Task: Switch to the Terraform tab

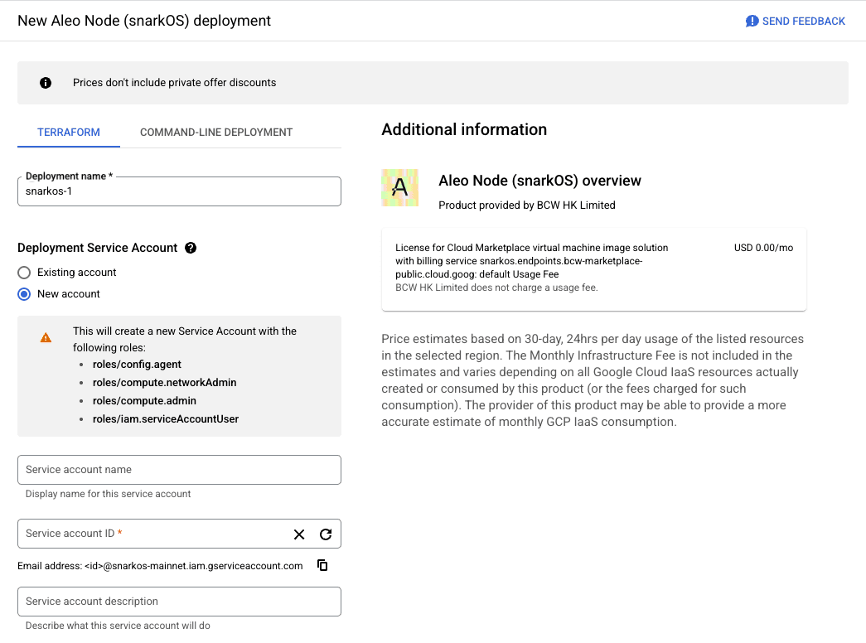Action: click(x=69, y=133)
